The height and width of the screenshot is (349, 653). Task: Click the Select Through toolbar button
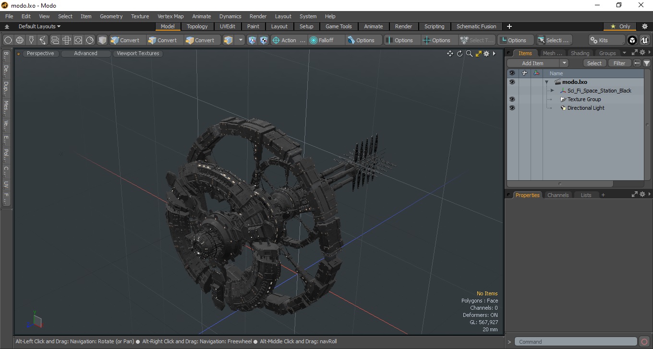click(477, 40)
